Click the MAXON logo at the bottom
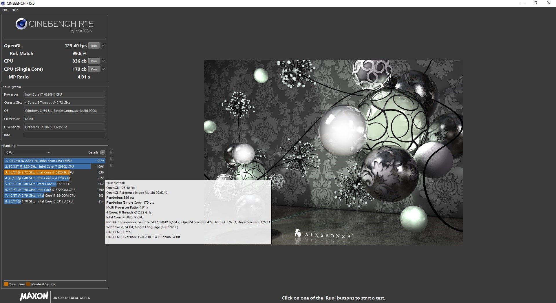 34,296
